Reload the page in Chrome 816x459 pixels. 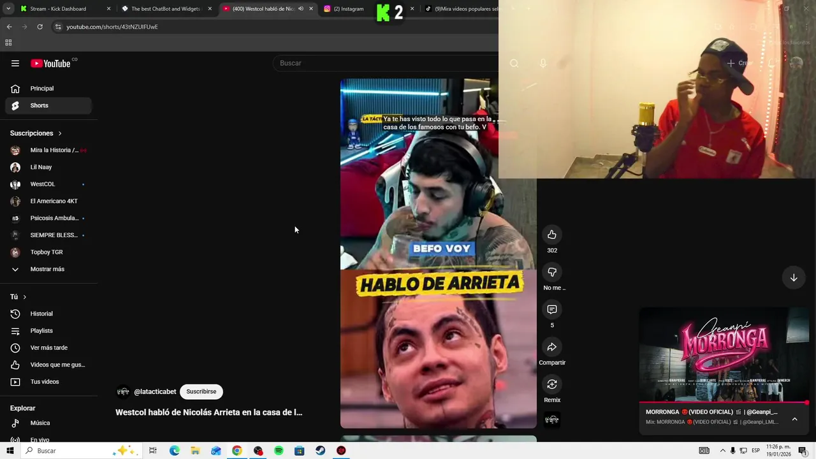(40, 27)
